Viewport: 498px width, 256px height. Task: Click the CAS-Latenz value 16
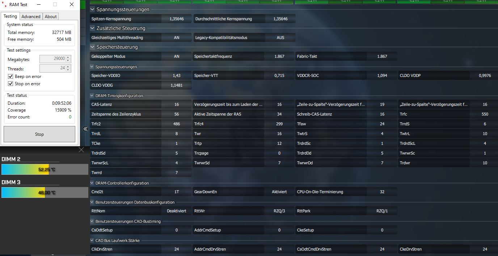pyautogui.click(x=177, y=104)
